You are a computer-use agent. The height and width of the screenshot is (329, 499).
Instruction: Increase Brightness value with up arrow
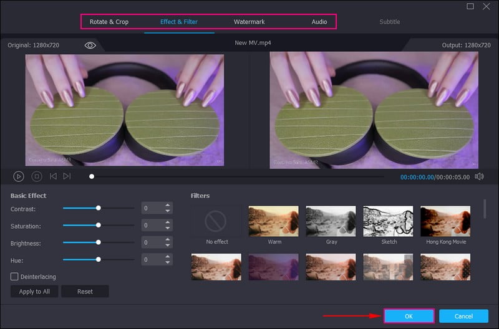(167, 239)
